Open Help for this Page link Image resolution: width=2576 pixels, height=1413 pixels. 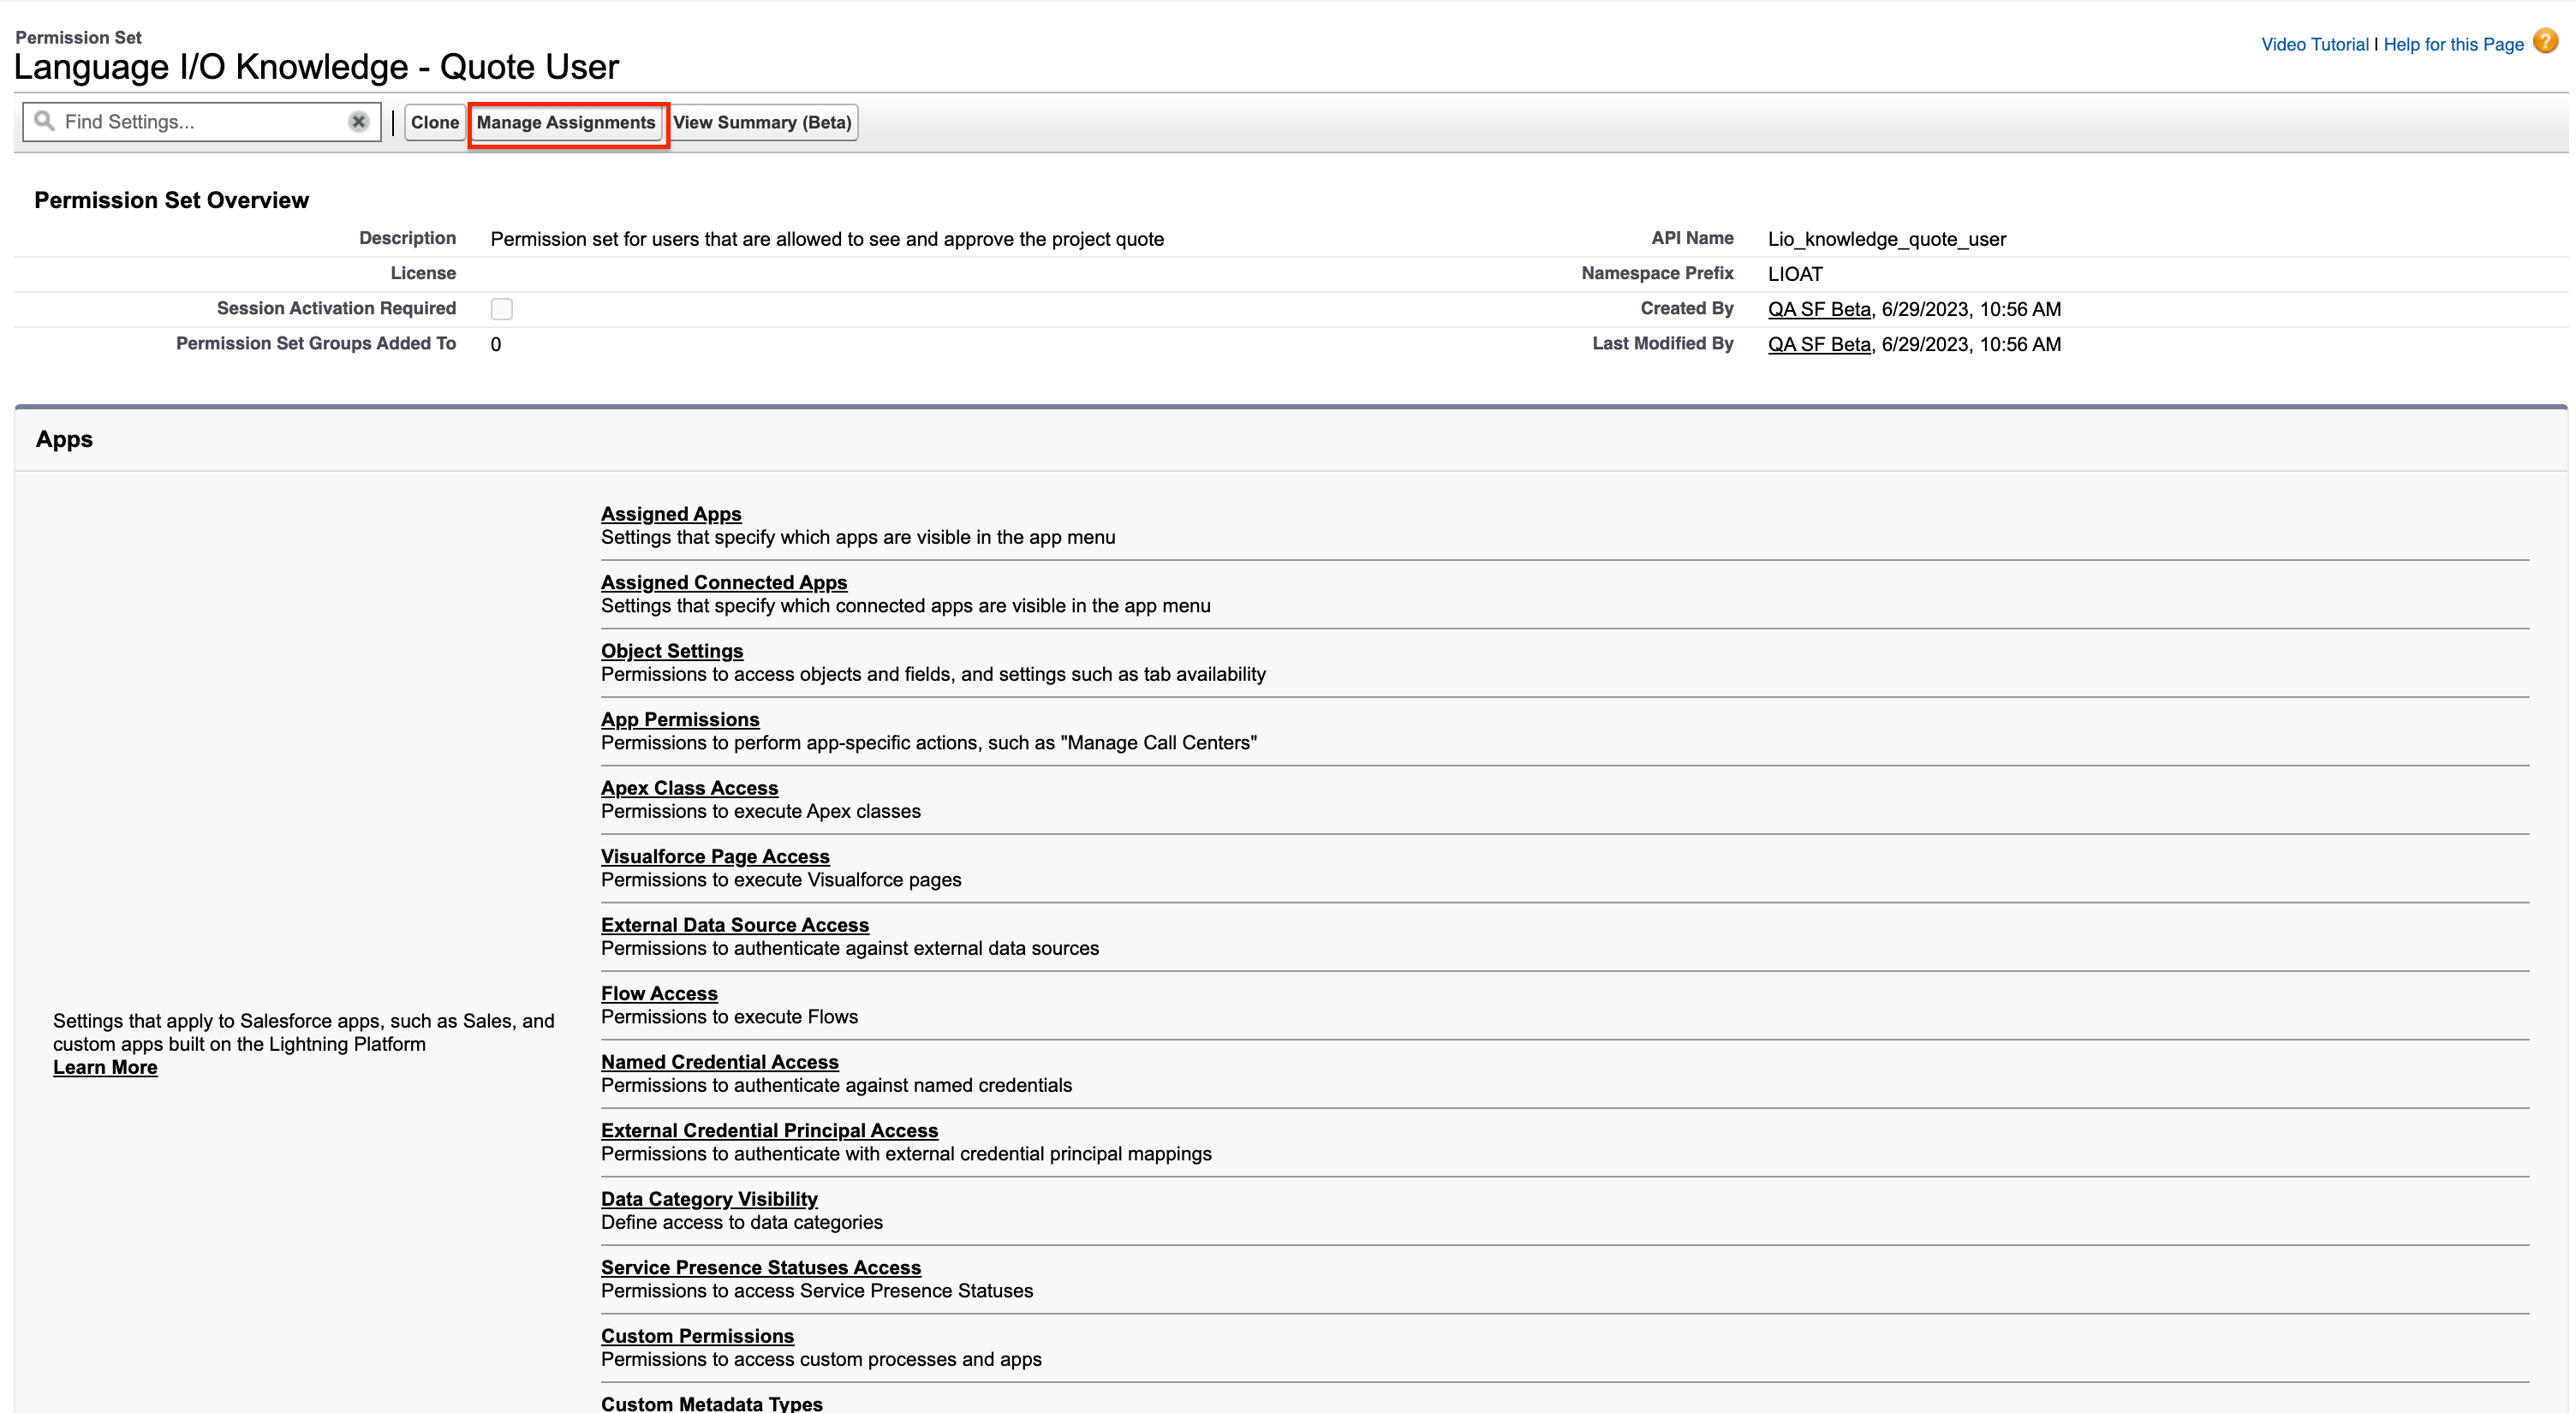click(2454, 44)
